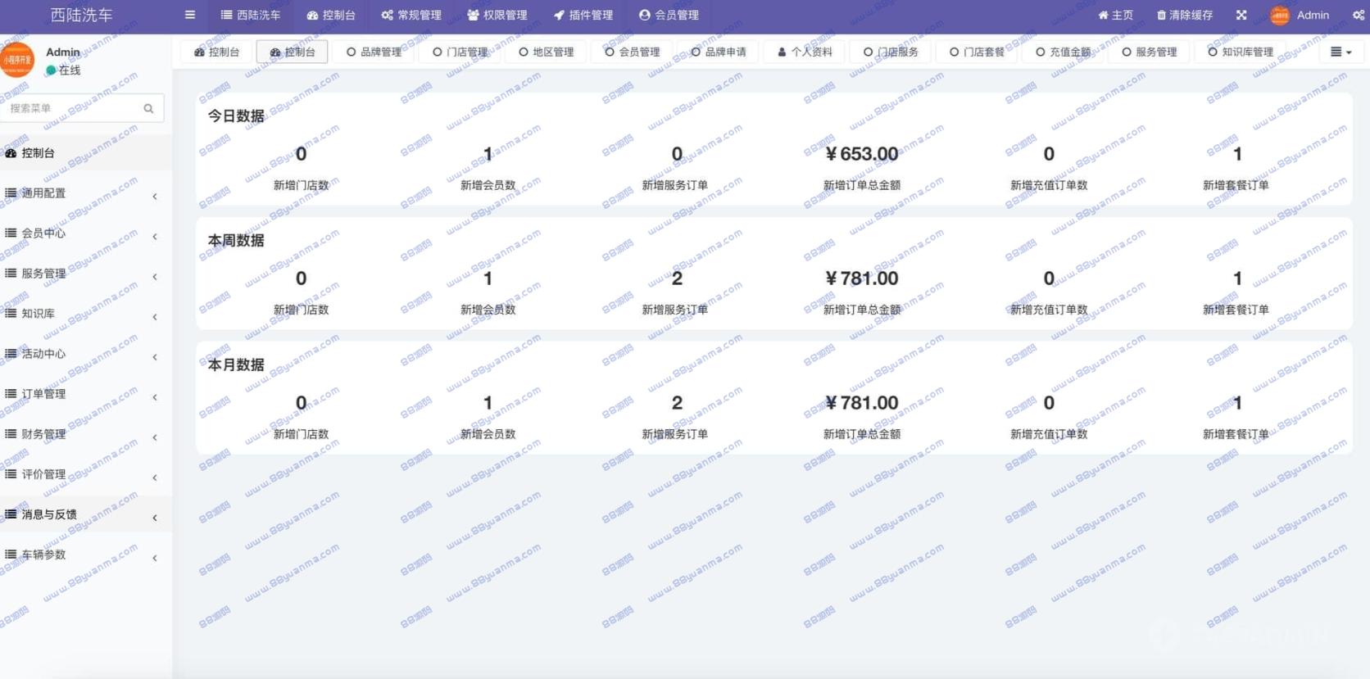Click ¥653.00 today's order total
1370x679 pixels.
(x=861, y=154)
